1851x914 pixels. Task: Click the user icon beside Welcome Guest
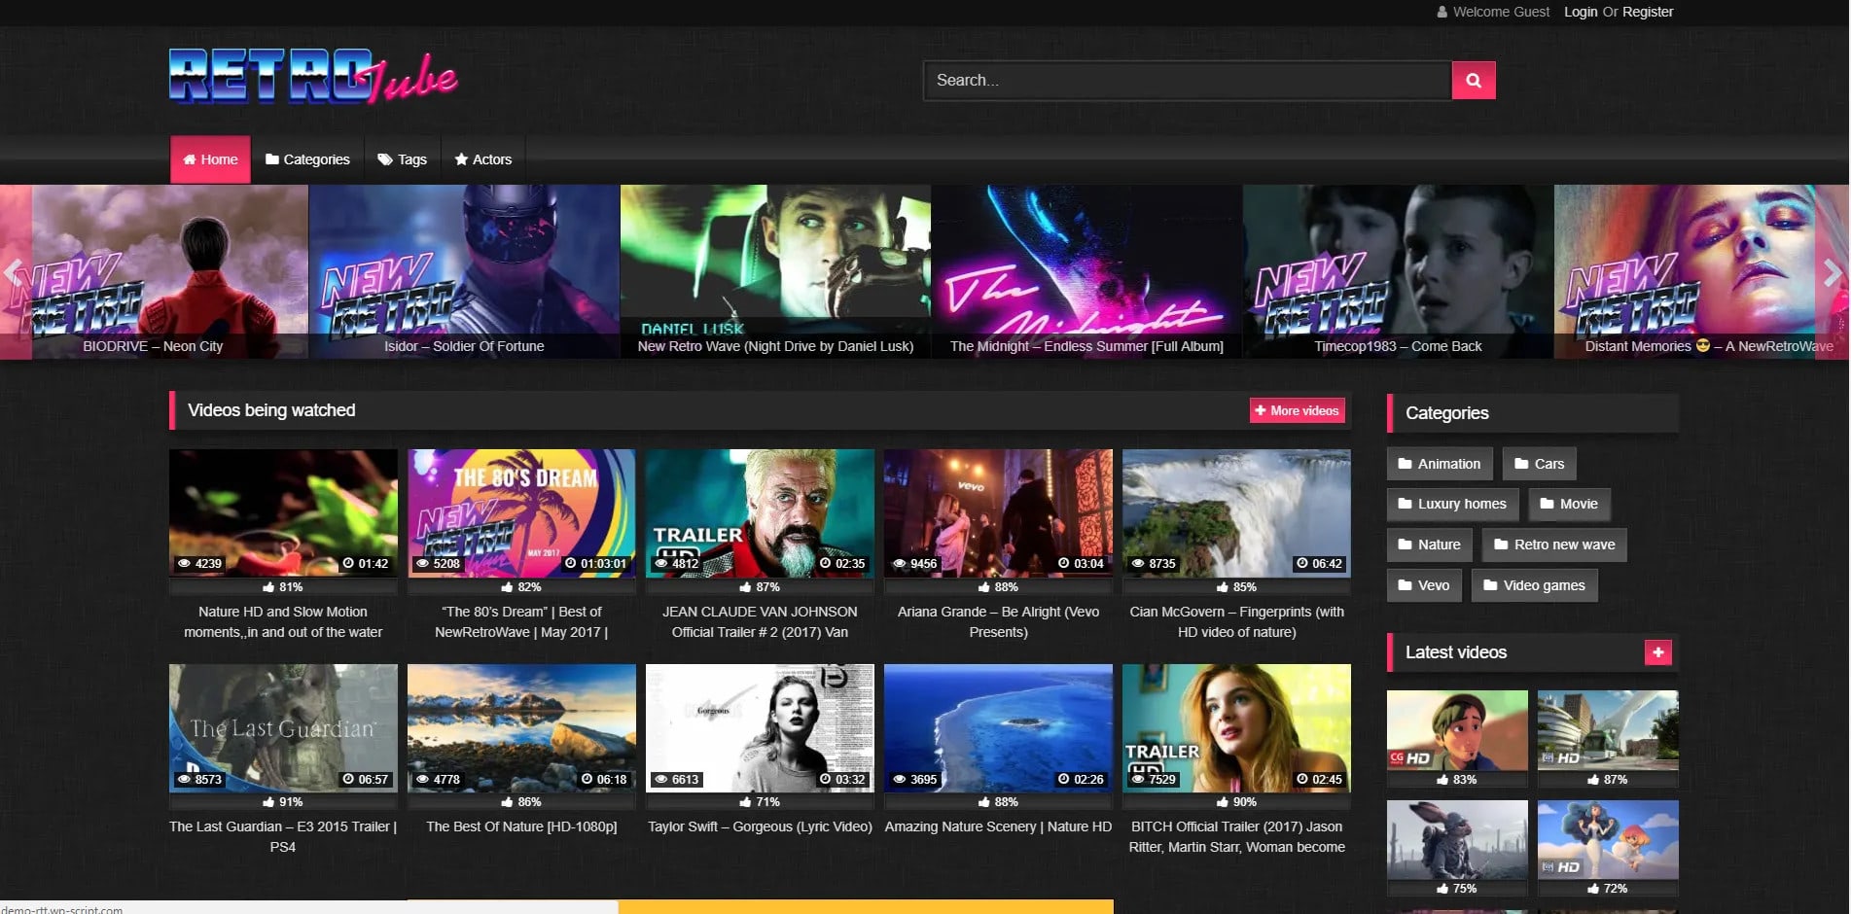point(1442,12)
